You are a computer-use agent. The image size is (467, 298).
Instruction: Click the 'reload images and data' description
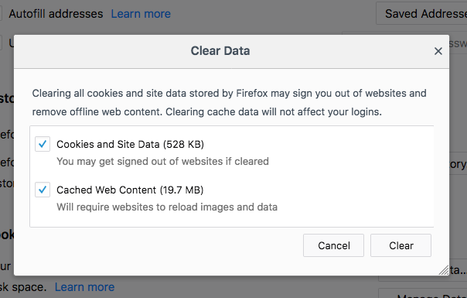coord(167,207)
